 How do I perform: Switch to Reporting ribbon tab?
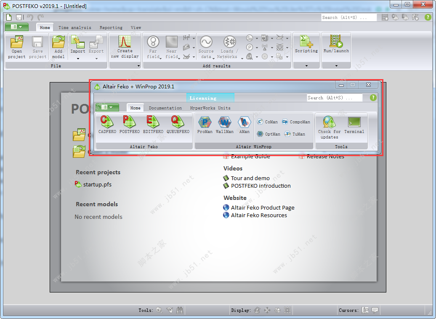point(111,27)
